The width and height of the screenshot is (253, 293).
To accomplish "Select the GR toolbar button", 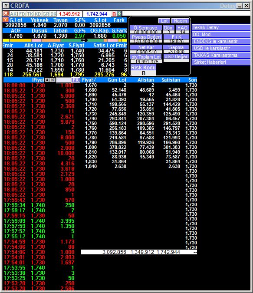I will tap(46, 14).
